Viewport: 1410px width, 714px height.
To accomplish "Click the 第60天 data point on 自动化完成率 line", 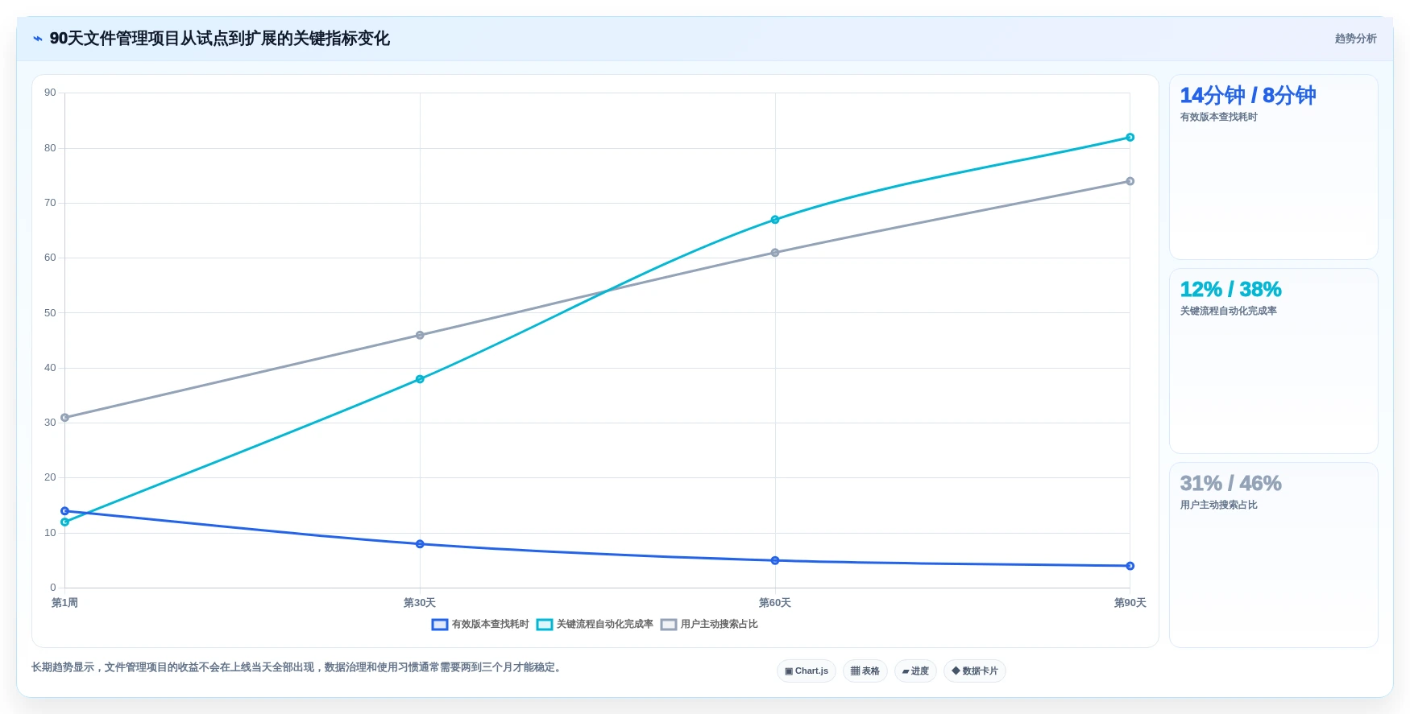I will [x=775, y=220].
